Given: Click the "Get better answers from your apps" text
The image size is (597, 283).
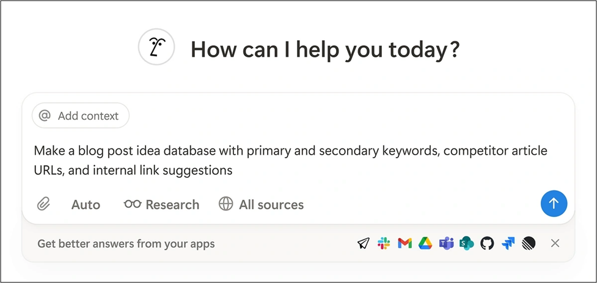Looking at the screenshot, I should point(126,244).
